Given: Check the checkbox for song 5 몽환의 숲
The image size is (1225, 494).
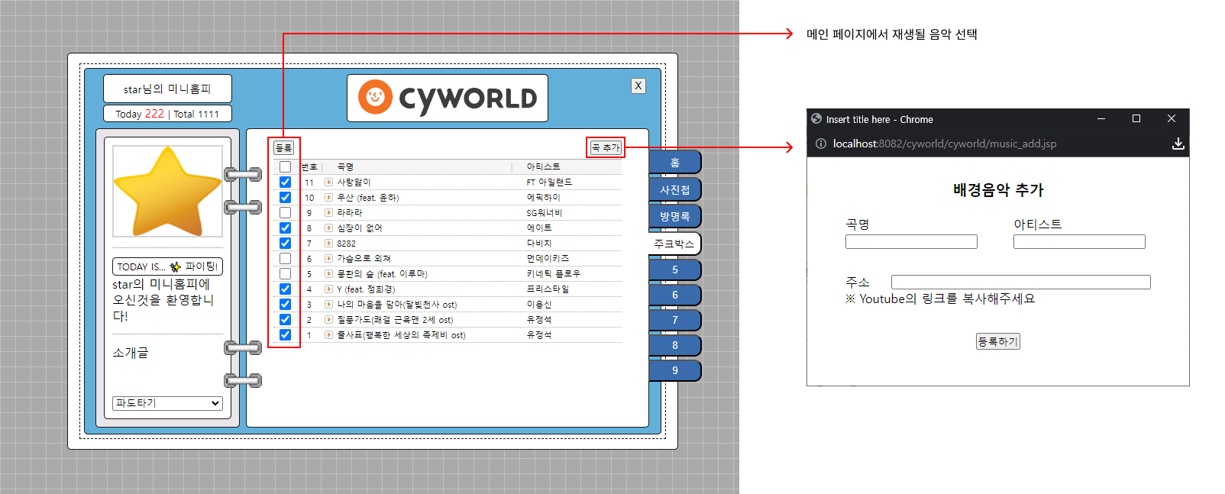Looking at the screenshot, I should 285,273.
